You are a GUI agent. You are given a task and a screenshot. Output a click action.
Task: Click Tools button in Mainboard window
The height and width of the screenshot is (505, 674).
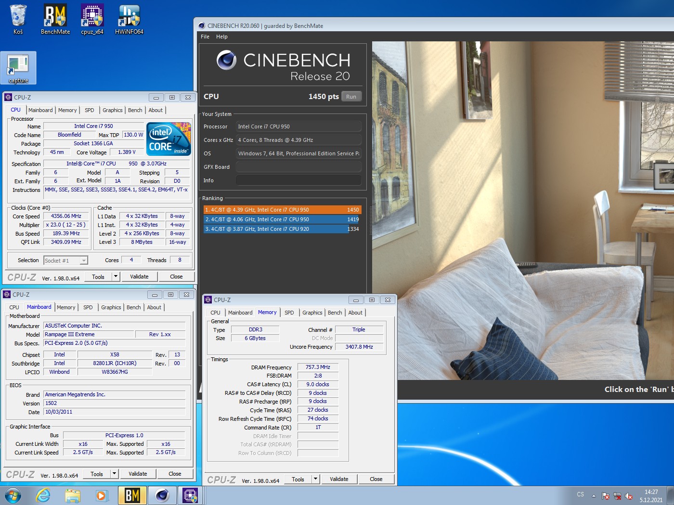click(x=97, y=474)
